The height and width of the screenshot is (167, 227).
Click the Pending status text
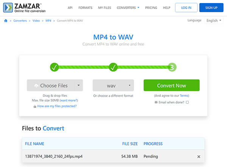click(x=151, y=156)
